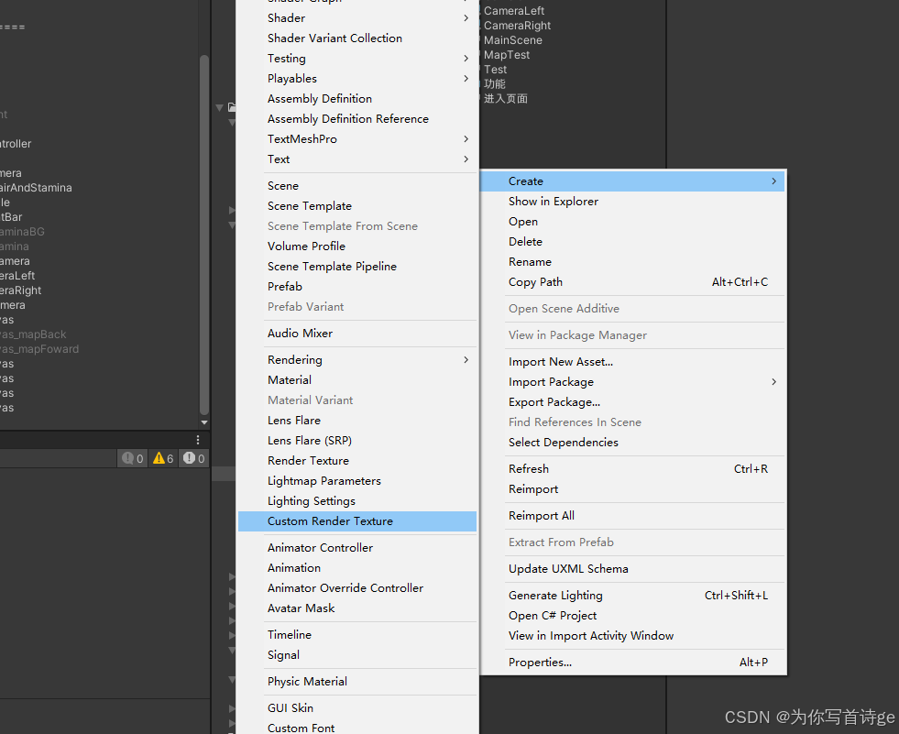Screen dimensions: 899x734
Task: Toggle the errors filter in Console
Action: click(x=193, y=458)
